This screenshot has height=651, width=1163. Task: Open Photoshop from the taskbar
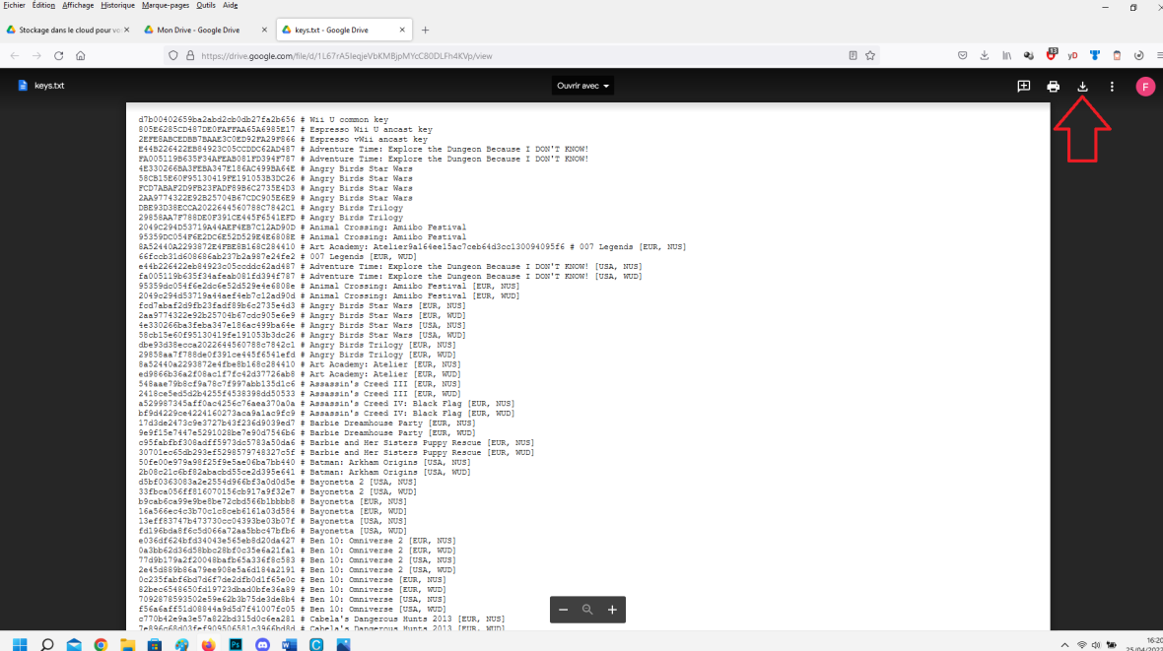236,645
